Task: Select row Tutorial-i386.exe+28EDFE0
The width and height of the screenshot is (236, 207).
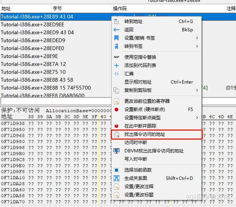Action: tap(56, 48)
